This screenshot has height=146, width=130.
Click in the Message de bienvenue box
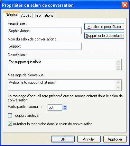click(62, 85)
